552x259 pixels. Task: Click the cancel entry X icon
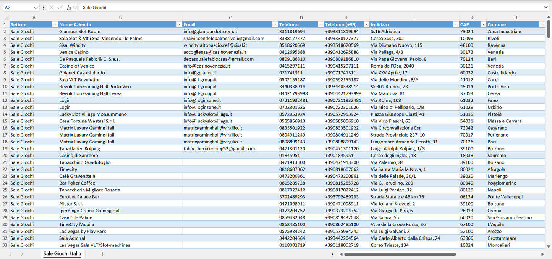[52, 8]
